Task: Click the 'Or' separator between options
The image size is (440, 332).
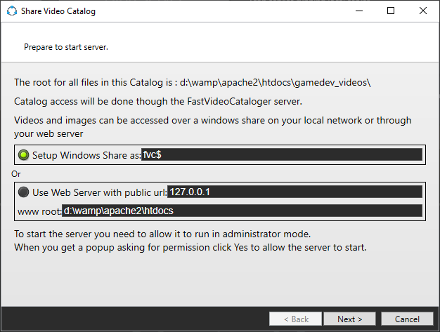Action: click(x=16, y=173)
